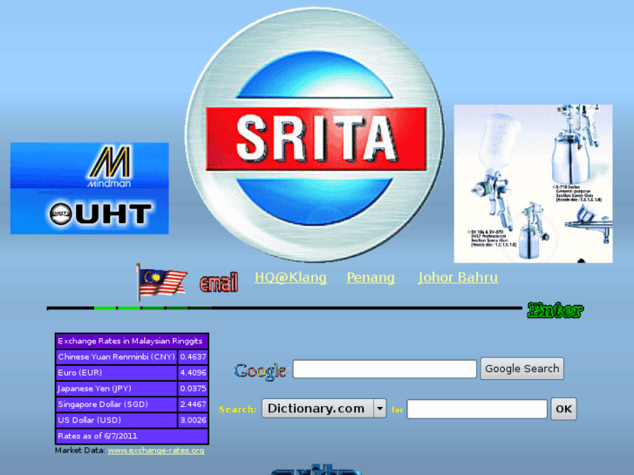The height and width of the screenshot is (475, 634).
Task: Click 'Exchange Rates in Malaysian Ringgits' header
Action: pyautogui.click(x=130, y=341)
